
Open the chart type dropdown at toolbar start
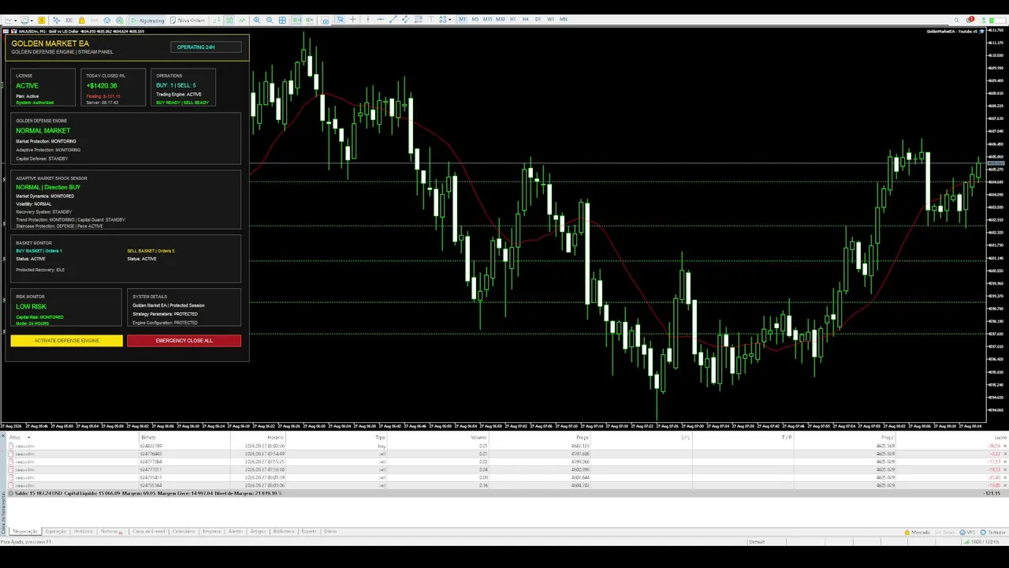[x=10, y=20]
